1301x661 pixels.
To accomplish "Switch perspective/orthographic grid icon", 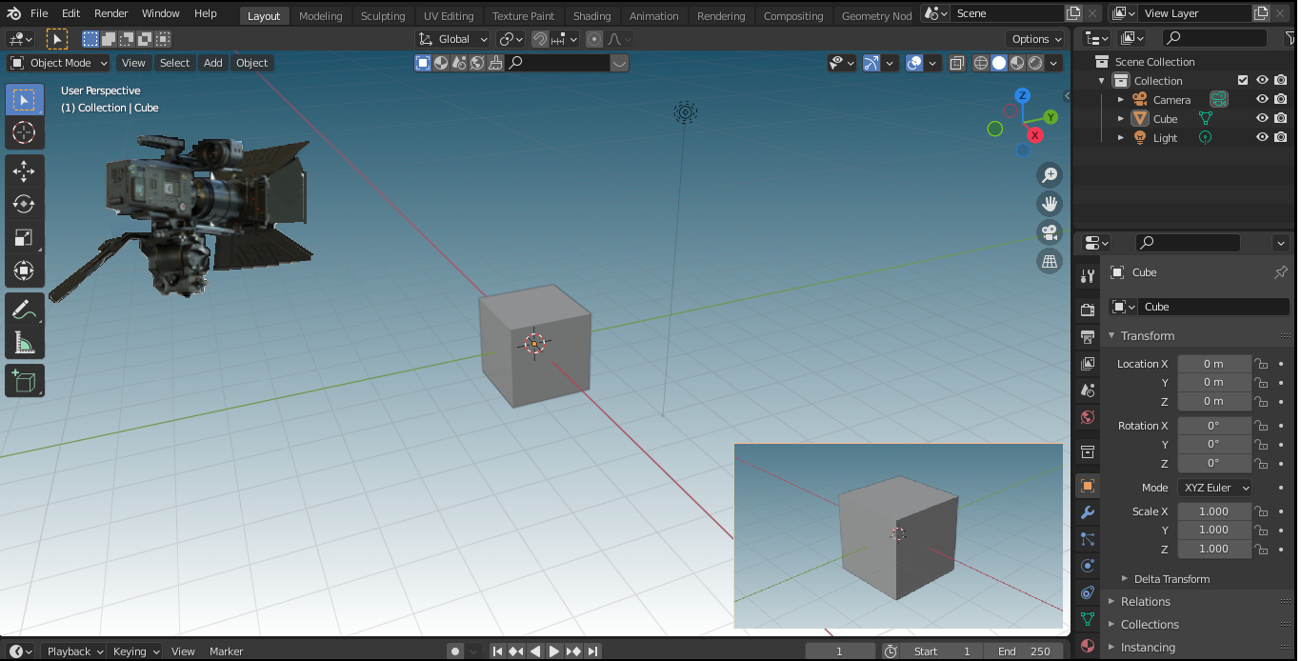I will [1050, 261].
